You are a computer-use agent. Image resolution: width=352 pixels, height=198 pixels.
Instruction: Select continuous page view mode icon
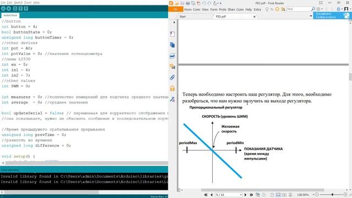[x=278, y=195]
